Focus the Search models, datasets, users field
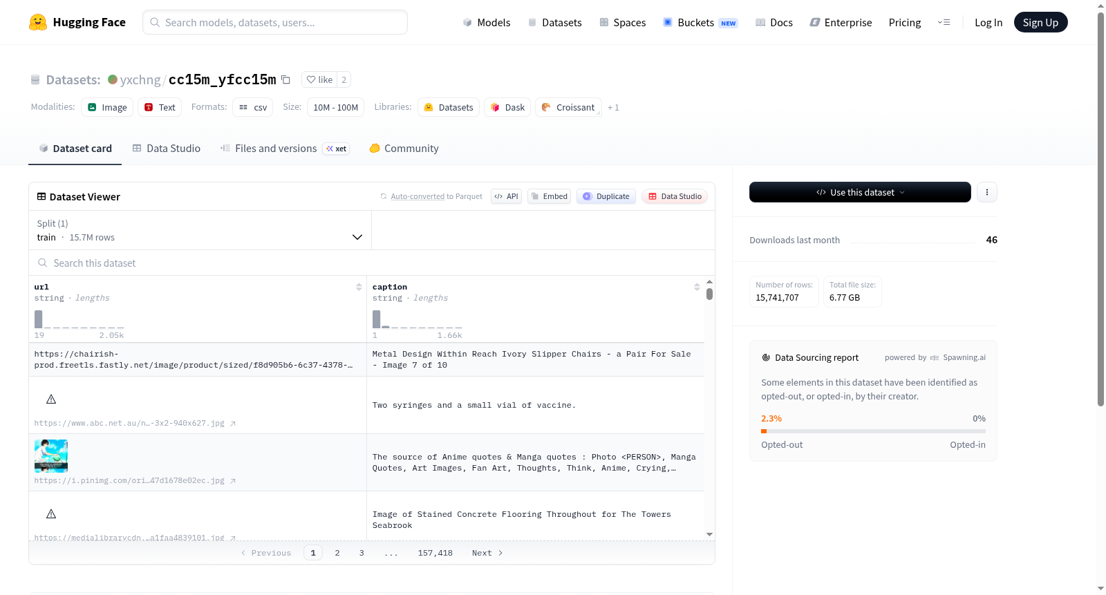Image resolution: width=1106 pixels, height=595 pixels. [x=275, y=22]
